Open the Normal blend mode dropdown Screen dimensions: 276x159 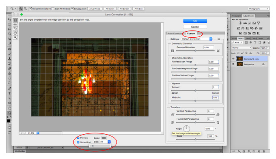click(x=241, y=48)
